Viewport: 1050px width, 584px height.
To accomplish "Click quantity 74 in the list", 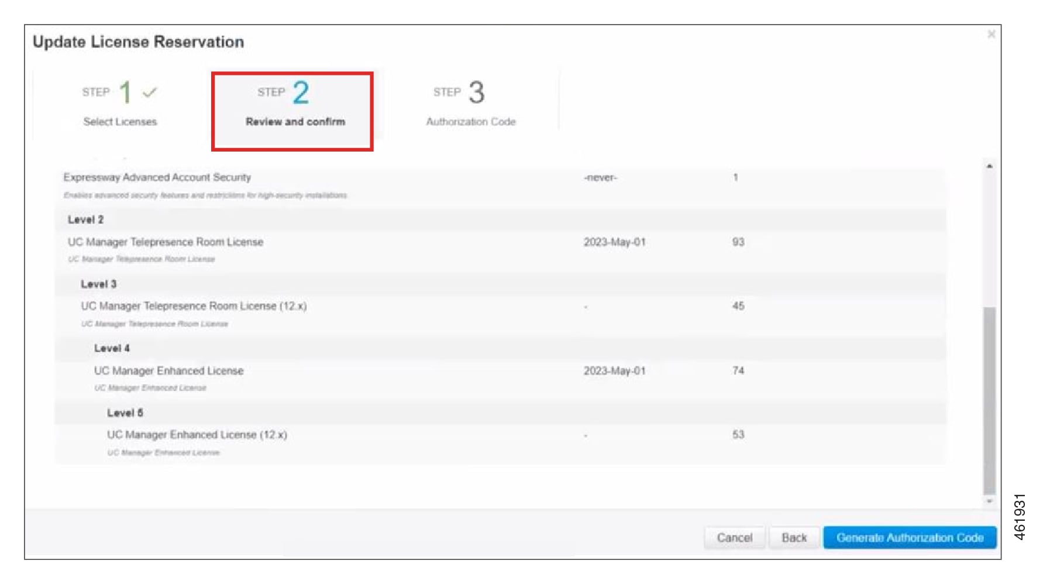I will [x=738, y=371].
